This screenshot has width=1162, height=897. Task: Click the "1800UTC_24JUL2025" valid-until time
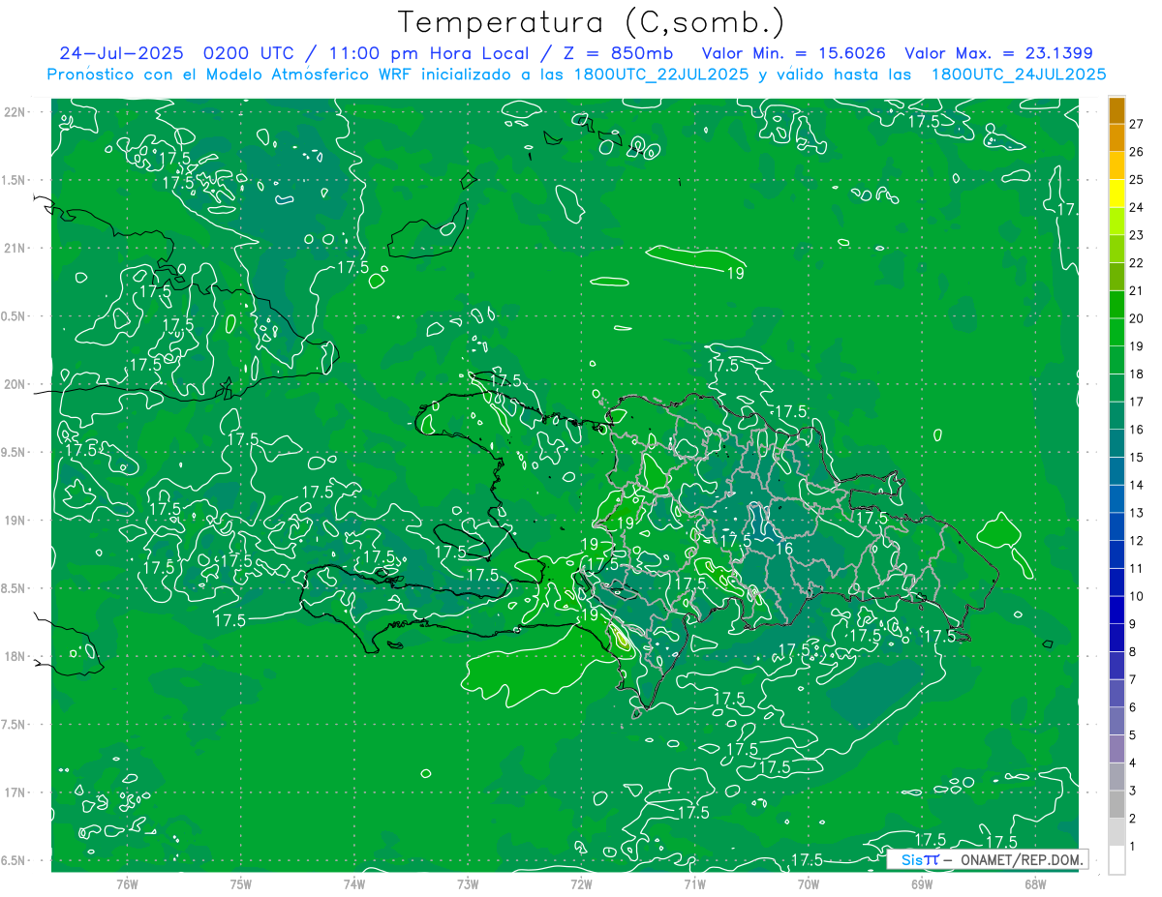click(1019, 75)
